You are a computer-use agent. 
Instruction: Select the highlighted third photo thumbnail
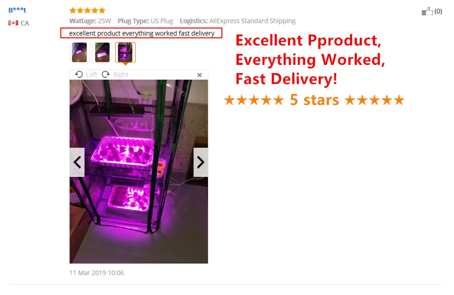[x=125, y=52]
